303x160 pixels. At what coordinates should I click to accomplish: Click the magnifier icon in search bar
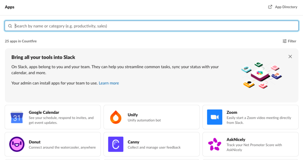click(10, 26)
